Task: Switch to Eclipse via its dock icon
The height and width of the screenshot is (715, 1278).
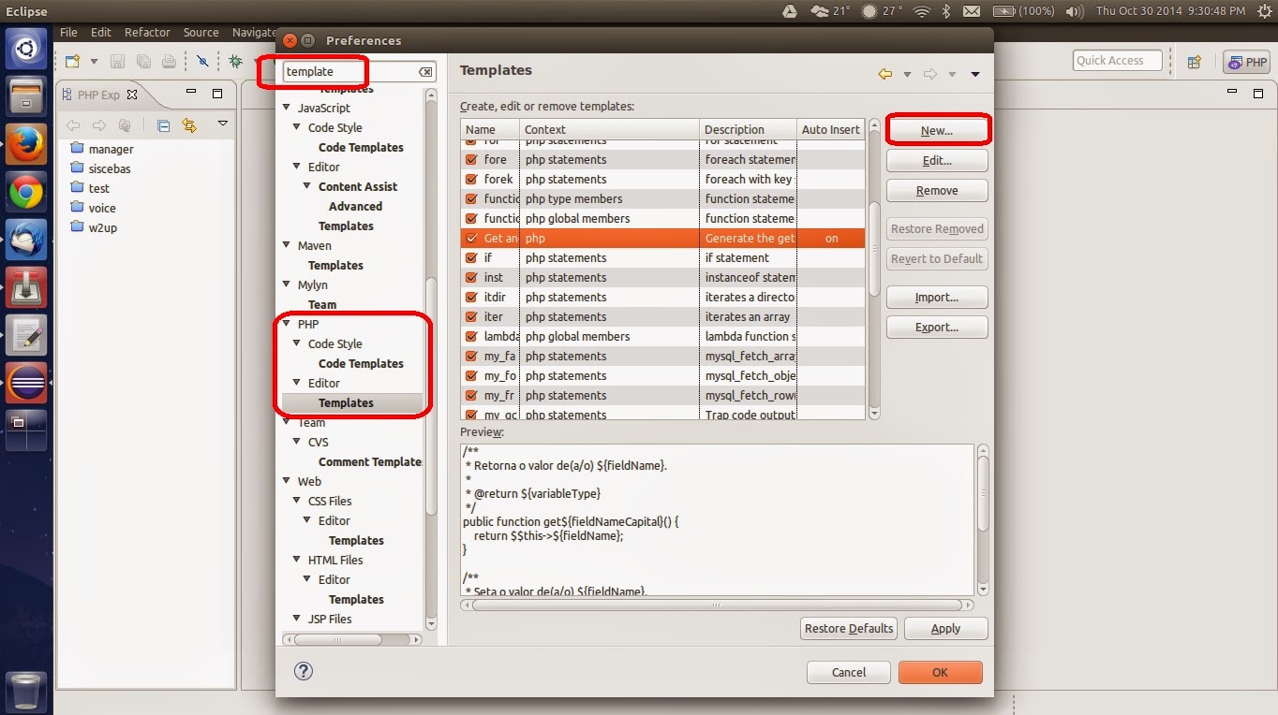Action: (26, 385)
